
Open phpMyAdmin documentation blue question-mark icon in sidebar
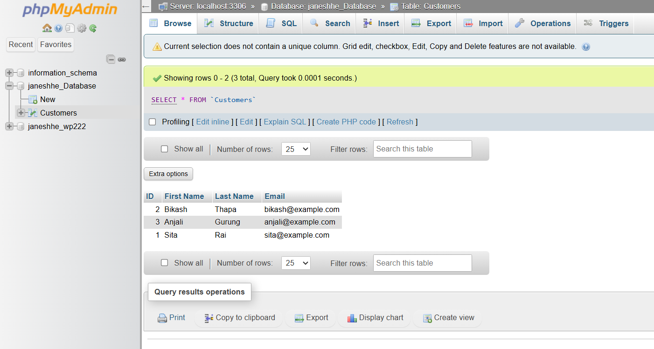pos(58,28)
